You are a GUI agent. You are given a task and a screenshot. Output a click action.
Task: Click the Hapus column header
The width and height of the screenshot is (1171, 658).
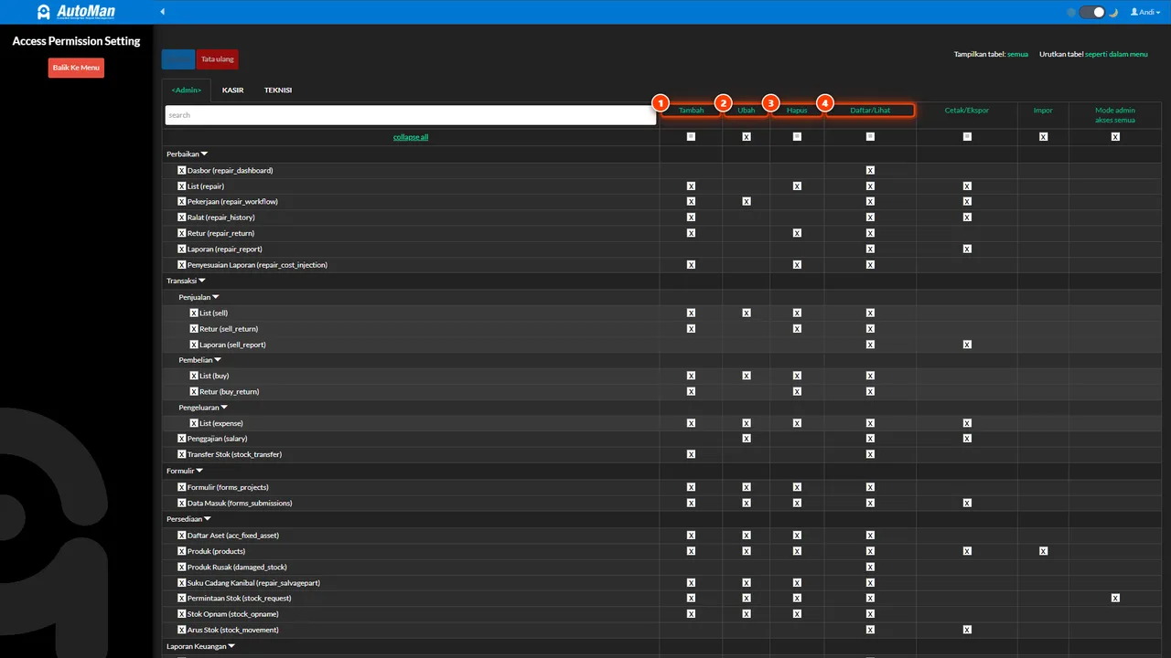[797, 111]
